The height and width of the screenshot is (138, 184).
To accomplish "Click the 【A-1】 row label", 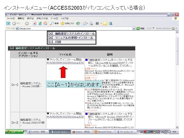I will click(15, 85).
